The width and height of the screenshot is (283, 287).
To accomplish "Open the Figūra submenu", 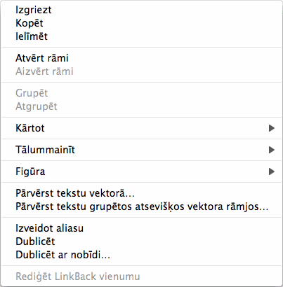I will pos(141,171).
